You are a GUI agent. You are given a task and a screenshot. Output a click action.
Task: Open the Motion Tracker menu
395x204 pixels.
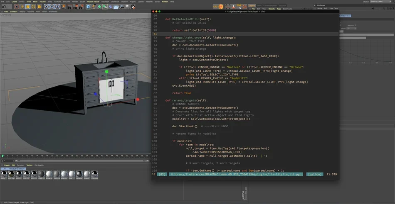click(x=93, y=2)
